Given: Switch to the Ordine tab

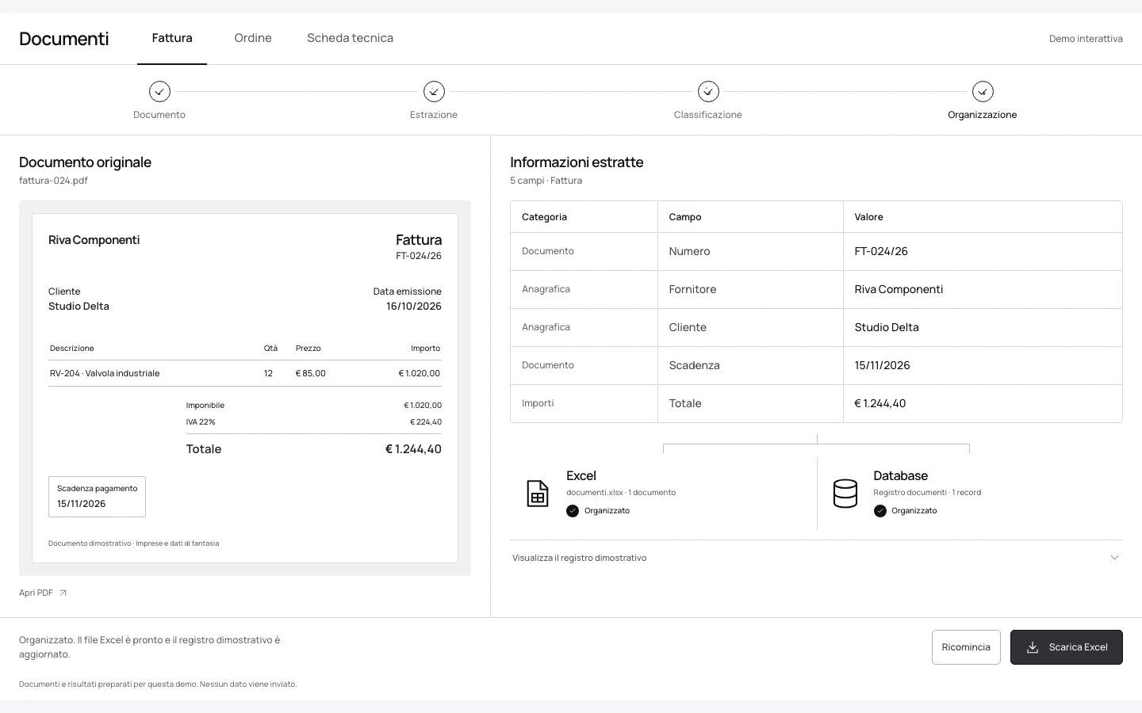Looking at the screenshot, I should 253,38.
